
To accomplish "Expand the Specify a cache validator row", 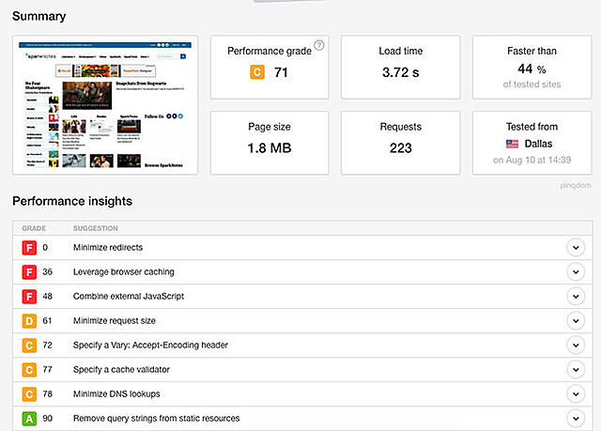I will coord(576,370).
